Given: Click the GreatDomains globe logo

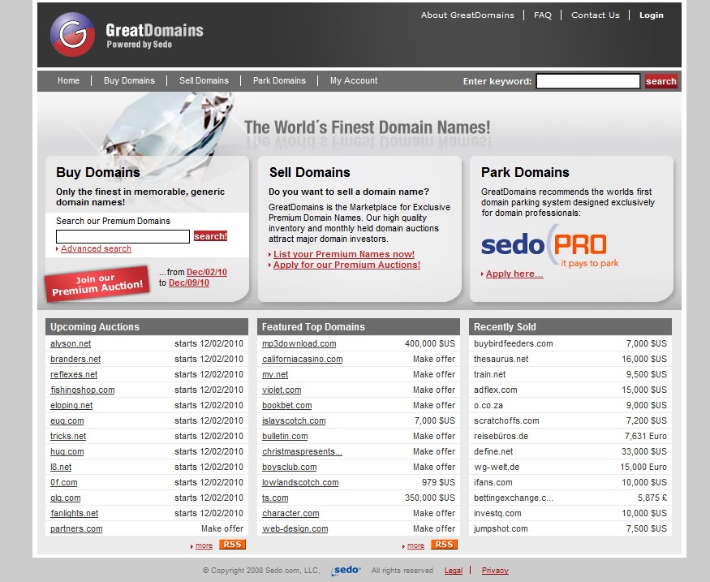Looking at the screenshot, I should [72, 34].
